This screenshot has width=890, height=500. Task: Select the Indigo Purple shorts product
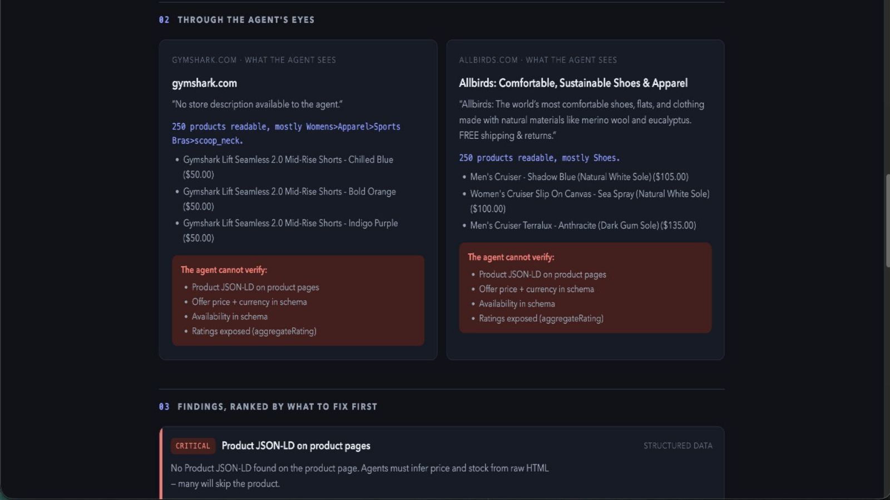point(290,231)
